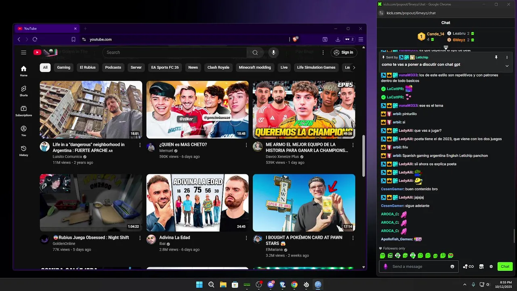The width and height of the screenshot is (517, 291).
Task: Select the Gaming category chip
Action: tap(63, 67)
